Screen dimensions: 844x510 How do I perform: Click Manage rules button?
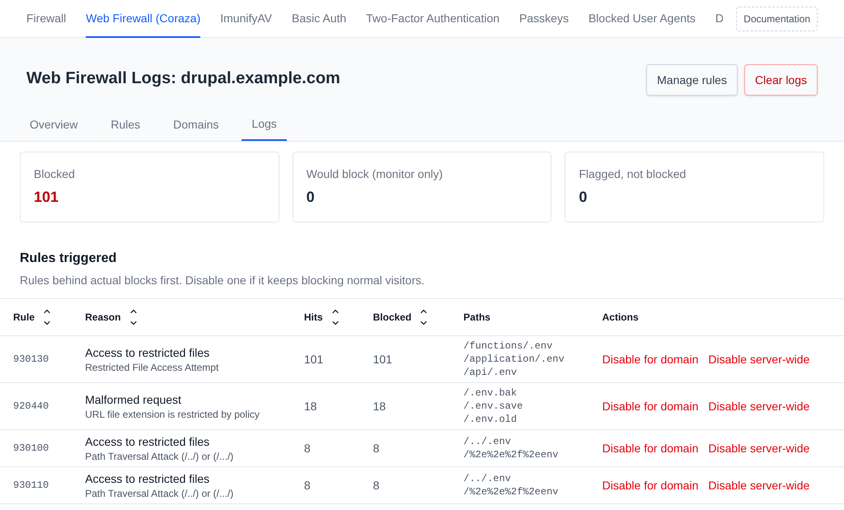(692, 80)
